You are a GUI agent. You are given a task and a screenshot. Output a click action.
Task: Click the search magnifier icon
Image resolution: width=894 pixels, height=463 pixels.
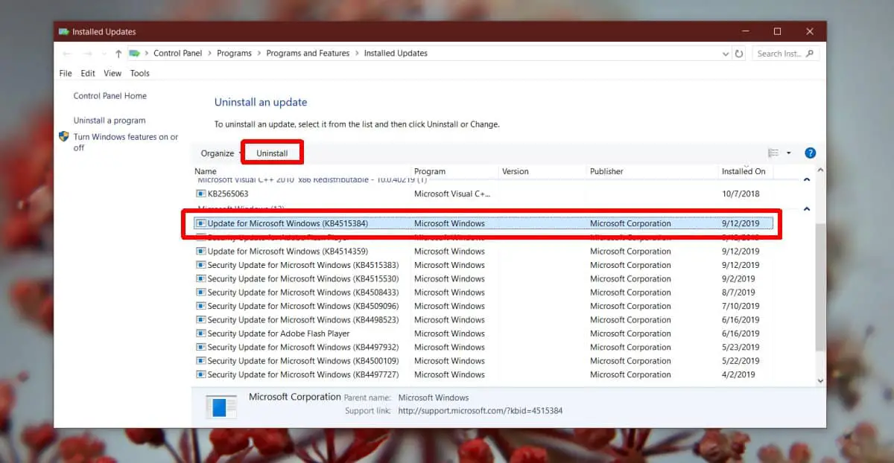811,54
